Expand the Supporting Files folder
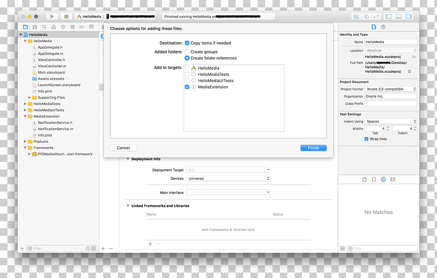Image resolution: width=437 pixels, height=278 pixels. [x=29, y=97]
